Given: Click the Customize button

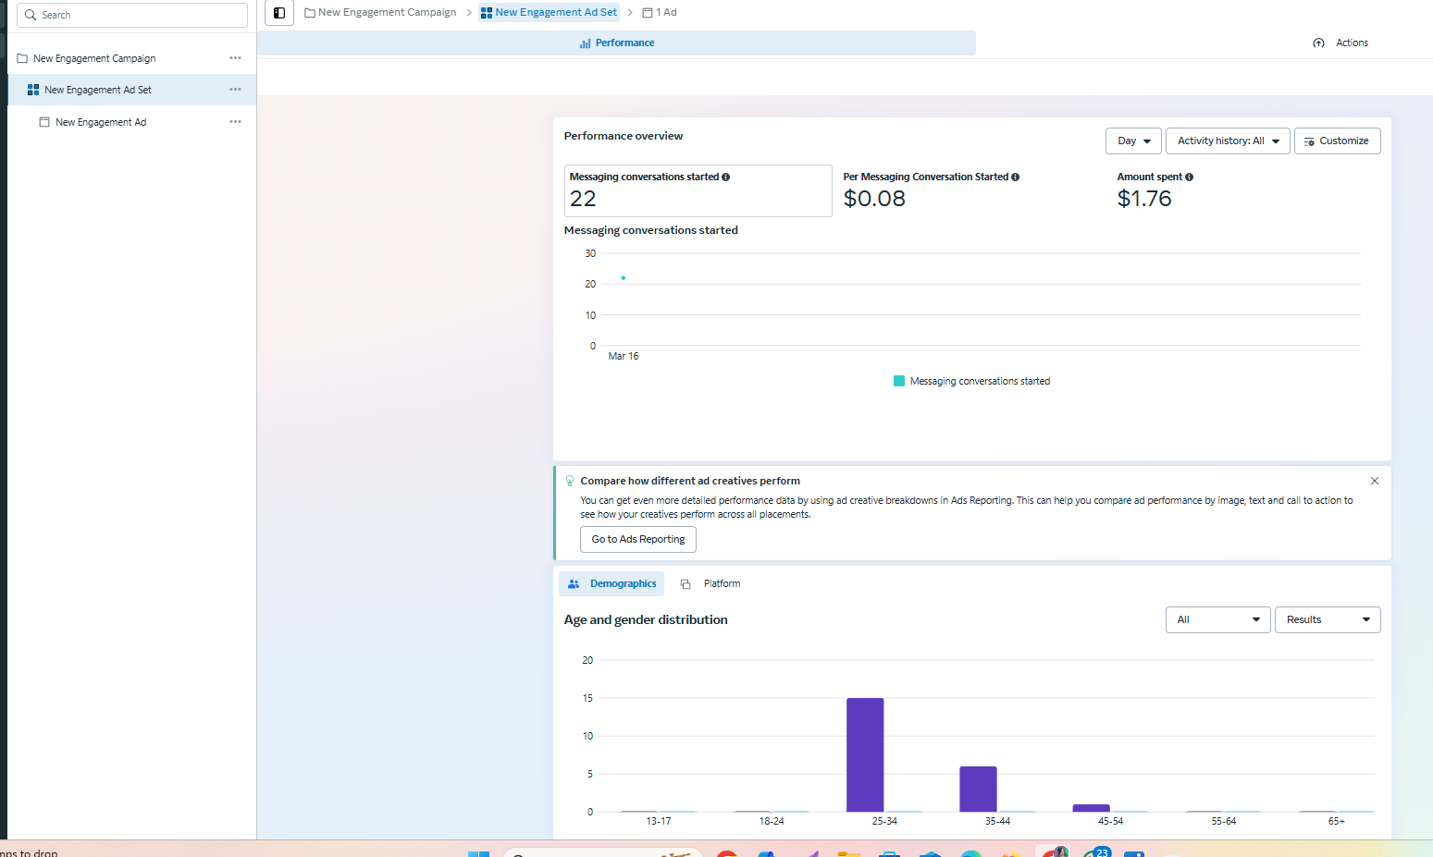Looking at the screenshot, I should [x=1337, y=141].
